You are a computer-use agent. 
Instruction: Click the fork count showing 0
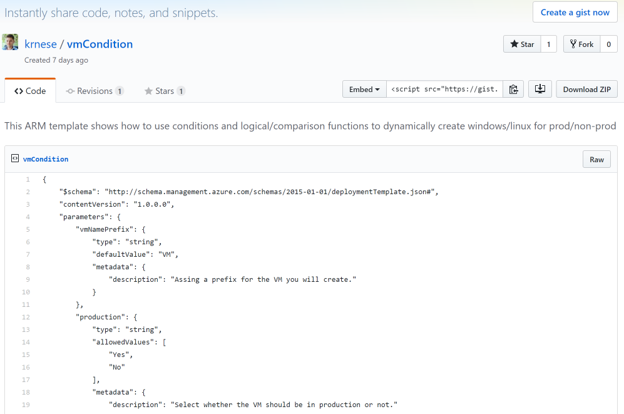tap(608, 44)
